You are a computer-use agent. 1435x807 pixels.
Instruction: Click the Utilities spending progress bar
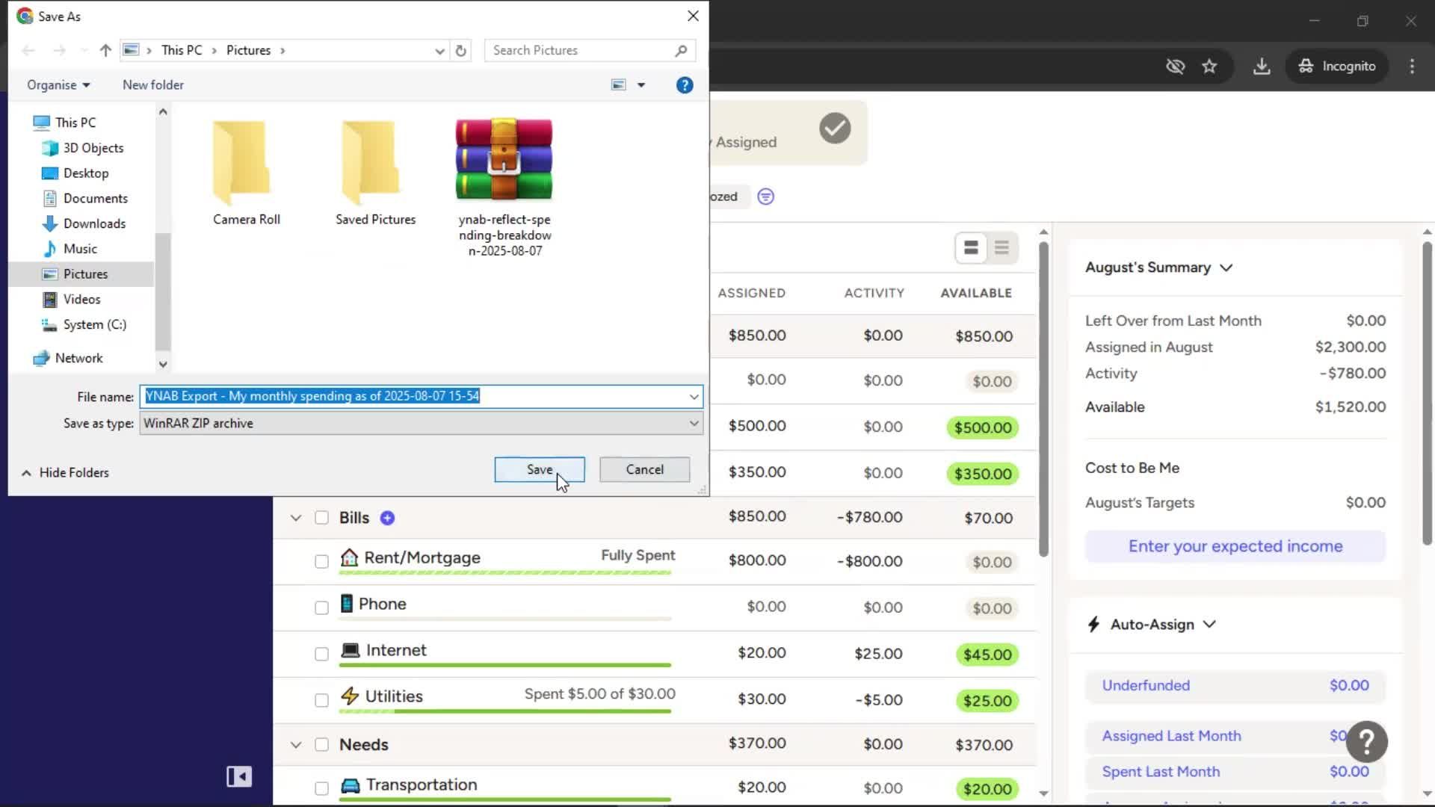[505, 711]
